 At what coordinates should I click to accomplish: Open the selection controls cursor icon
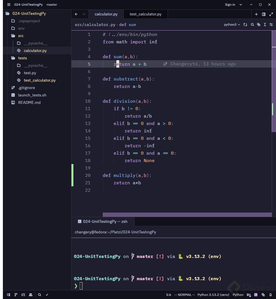pyautogui.click(x=265, y=25)
